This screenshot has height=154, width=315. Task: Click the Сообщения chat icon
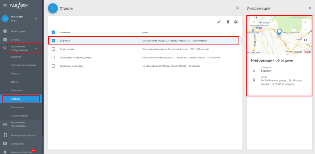coord(5,144)
